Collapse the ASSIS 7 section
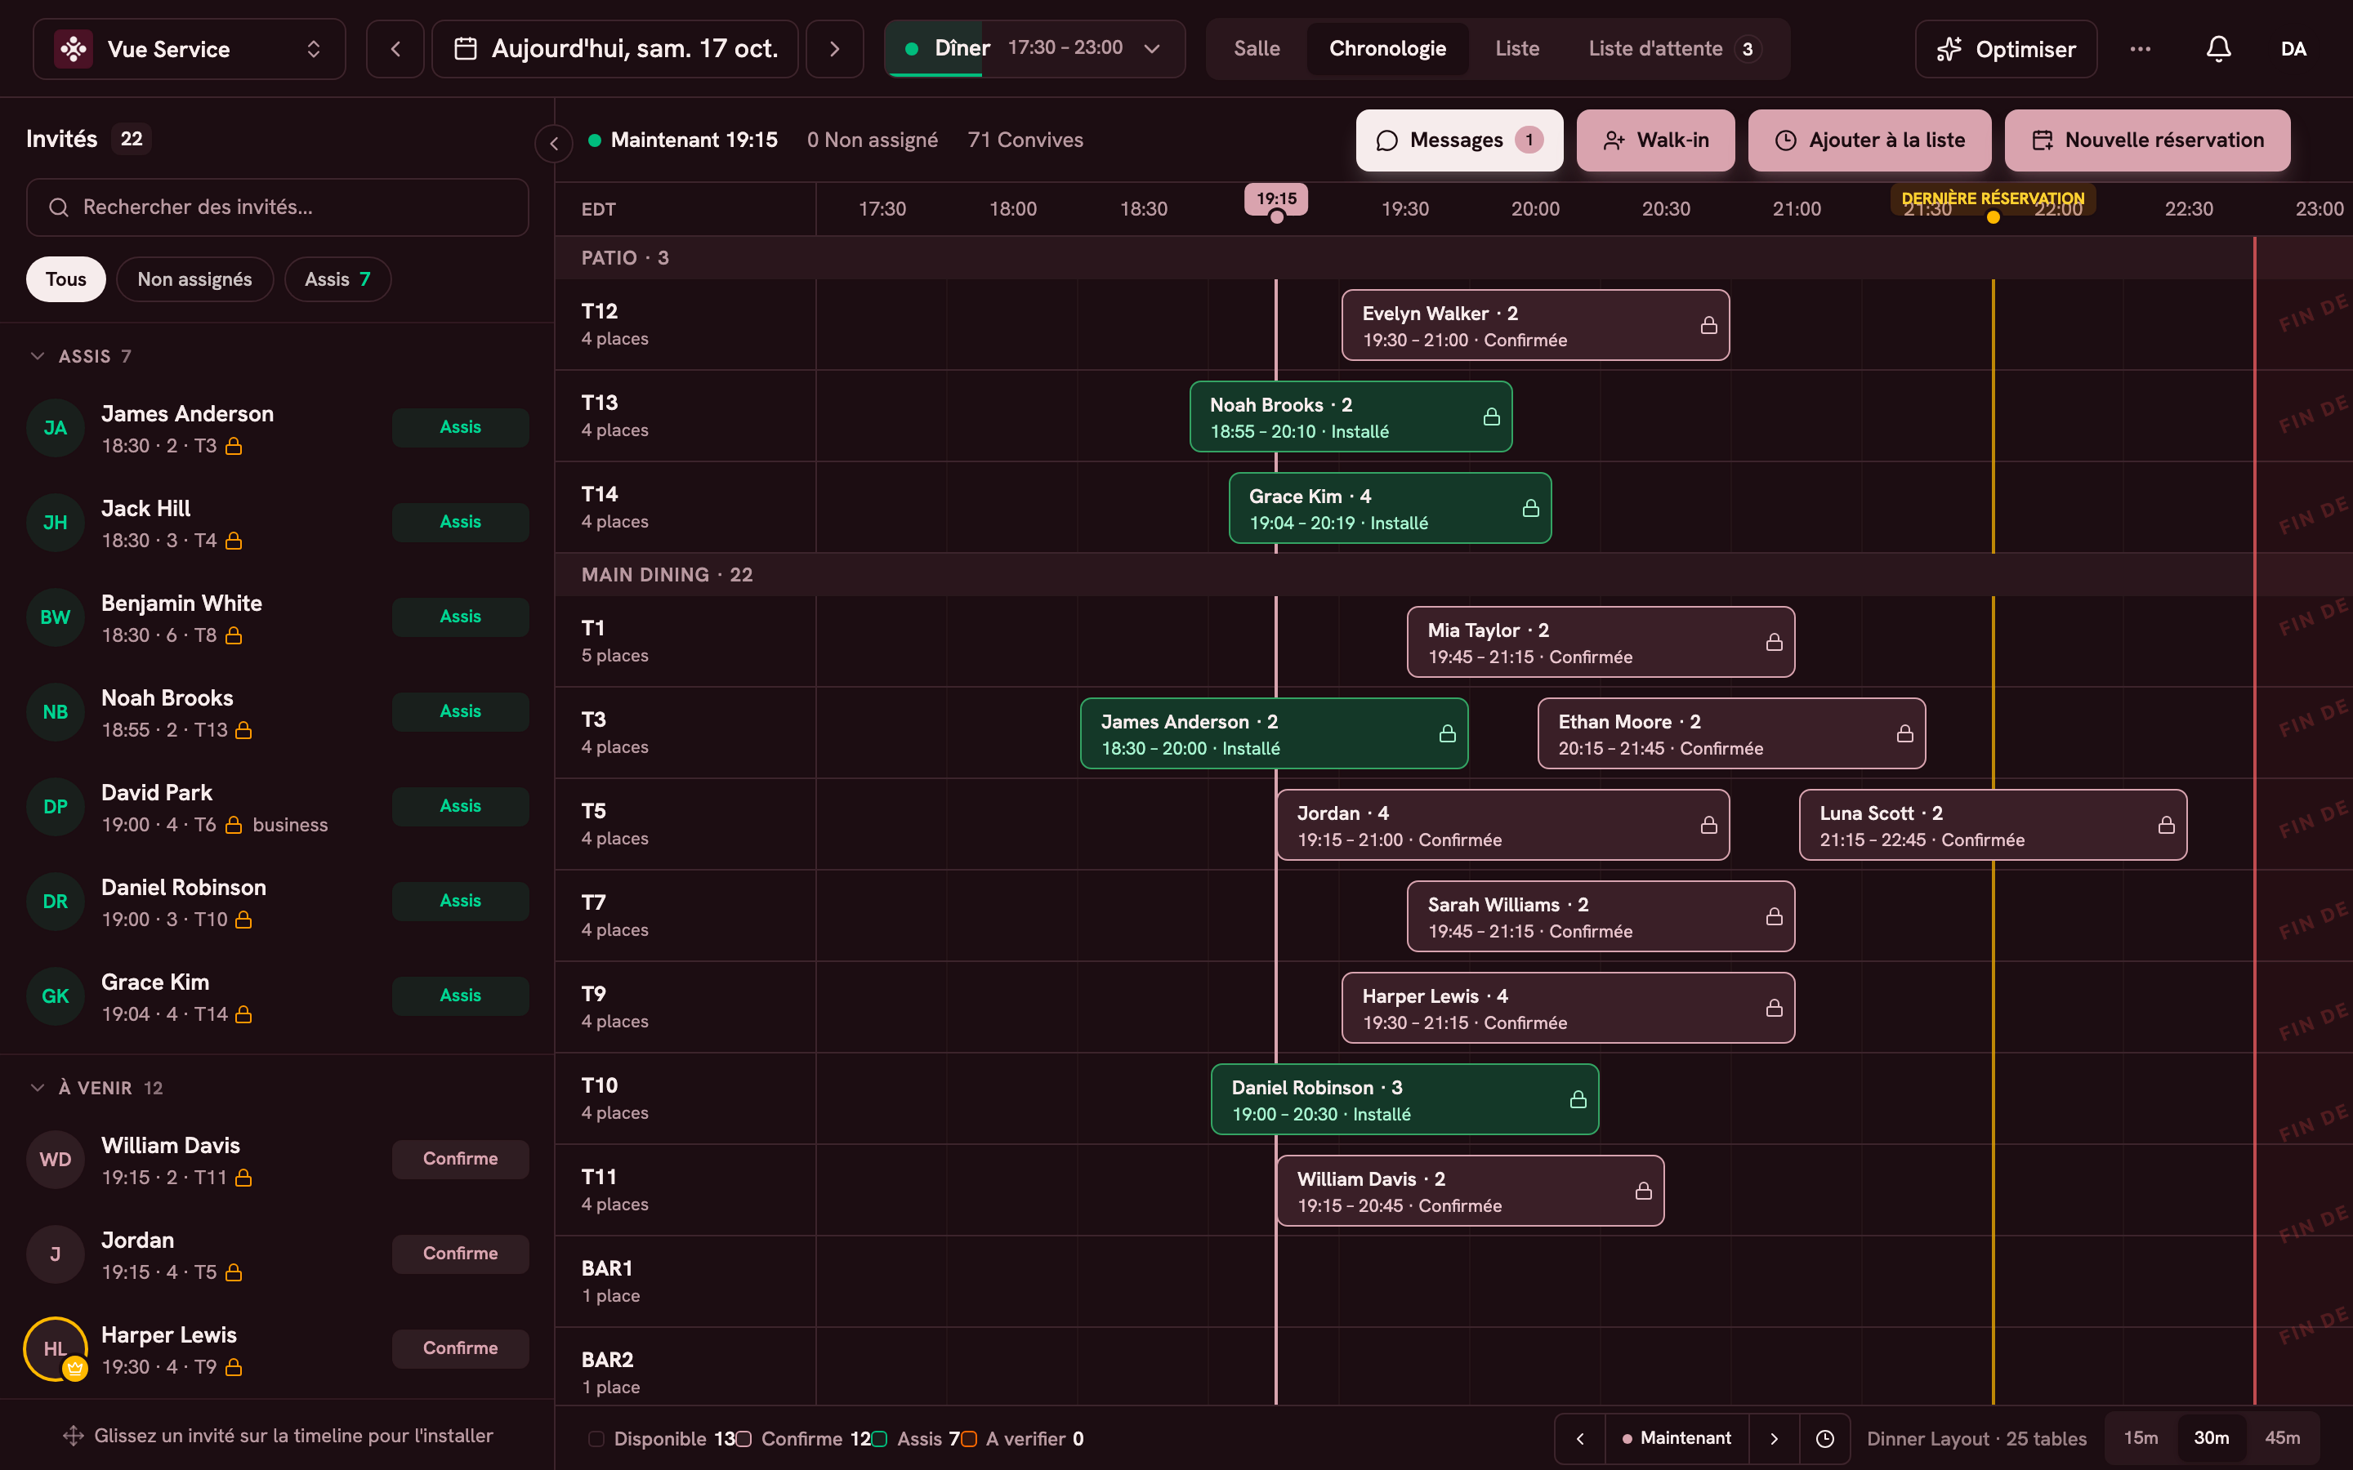 click(38, 356)
